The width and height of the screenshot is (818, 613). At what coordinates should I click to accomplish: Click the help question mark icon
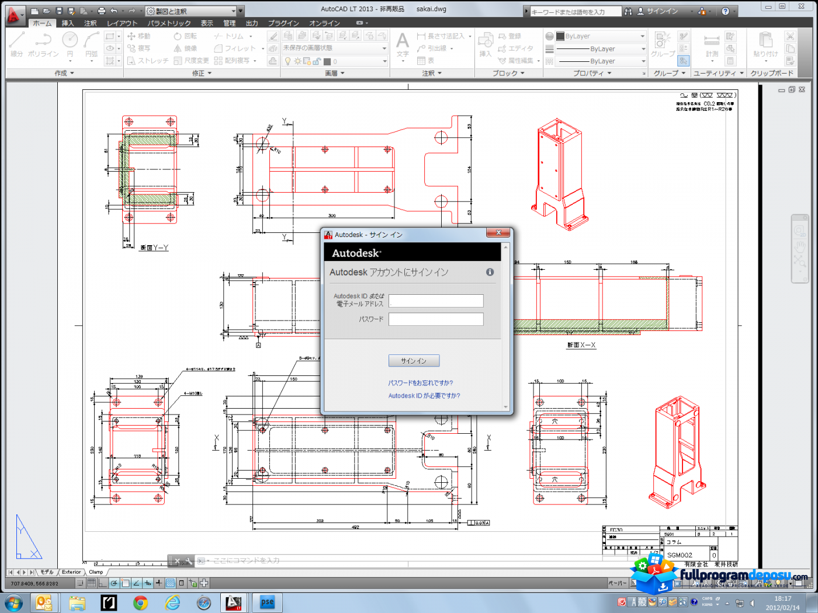(x=726, y=11)
